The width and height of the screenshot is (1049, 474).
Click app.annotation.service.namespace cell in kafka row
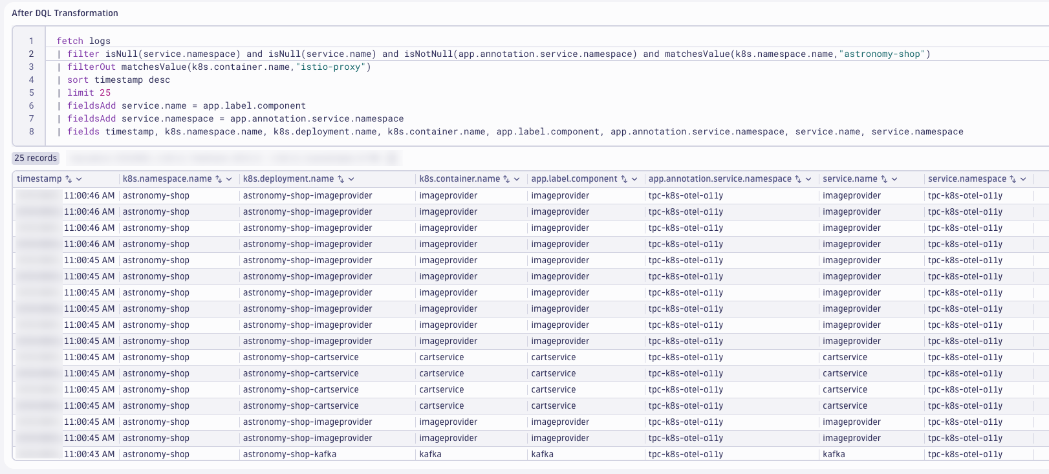pyautogui.click(x=686, y=454)
